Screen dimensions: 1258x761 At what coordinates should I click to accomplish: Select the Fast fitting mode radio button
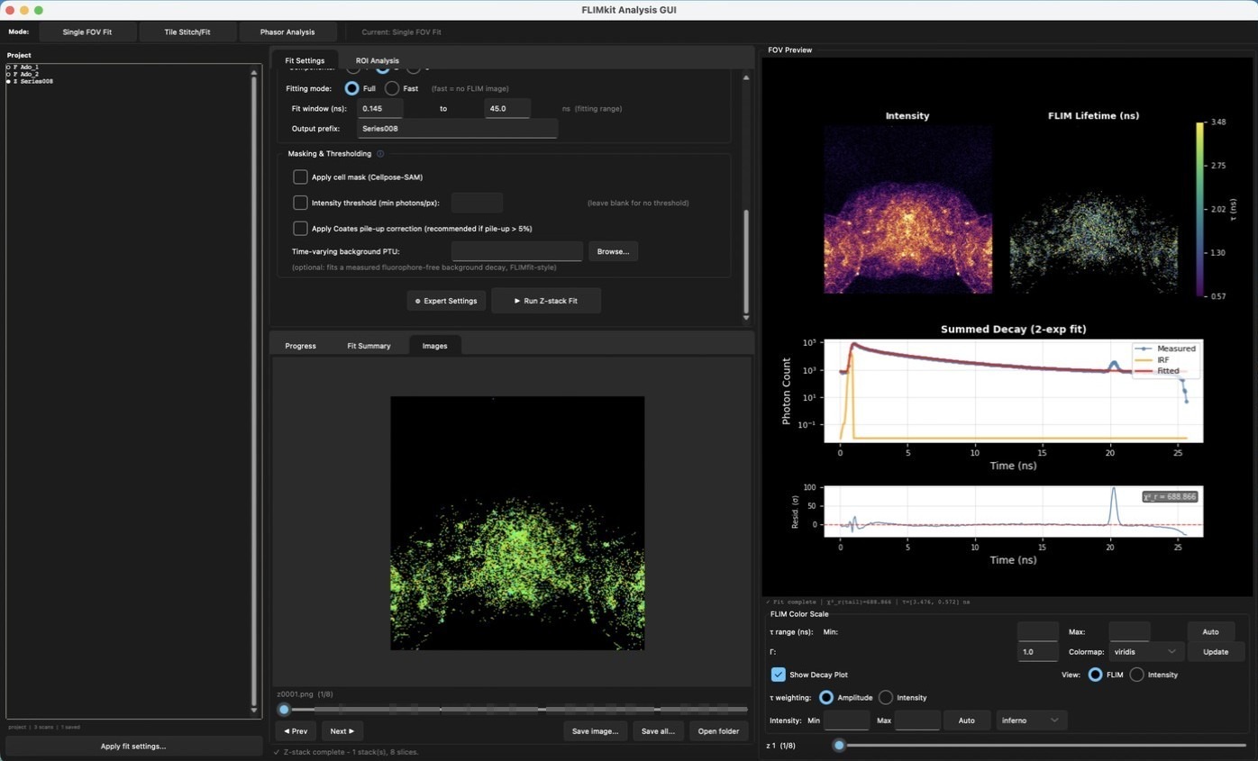click(x=392, y=88)
